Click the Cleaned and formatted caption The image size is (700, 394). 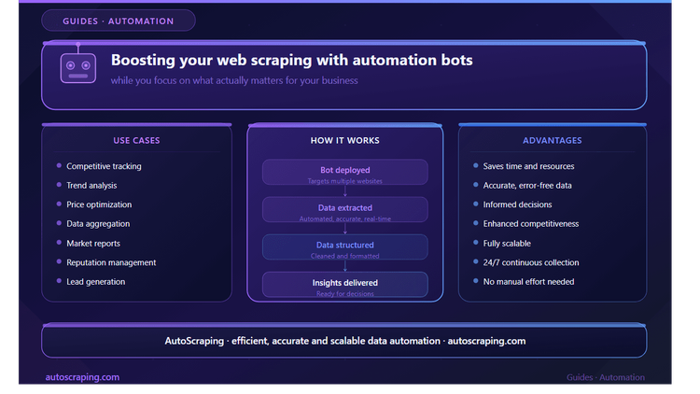pyautogui.click(x=345, y=256)
